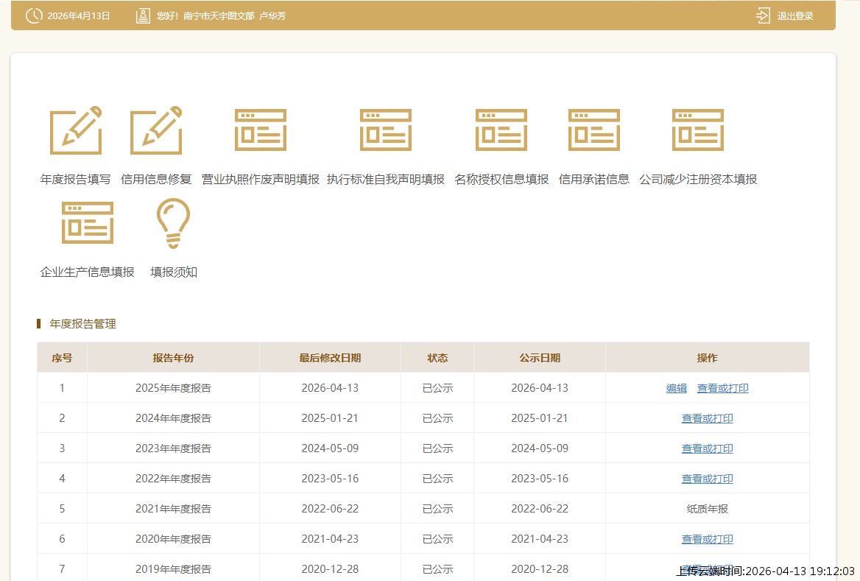Click the 公示日期 column header
This screenshot has width=860, height=581.
[540, 358]
